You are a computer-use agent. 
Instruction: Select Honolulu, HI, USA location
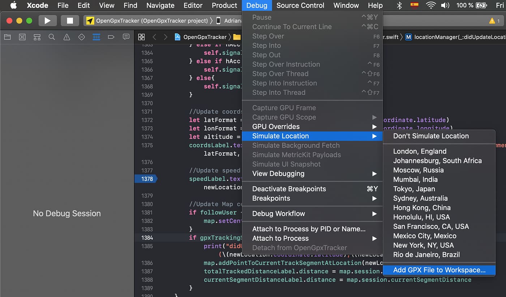tap(439, 217)
